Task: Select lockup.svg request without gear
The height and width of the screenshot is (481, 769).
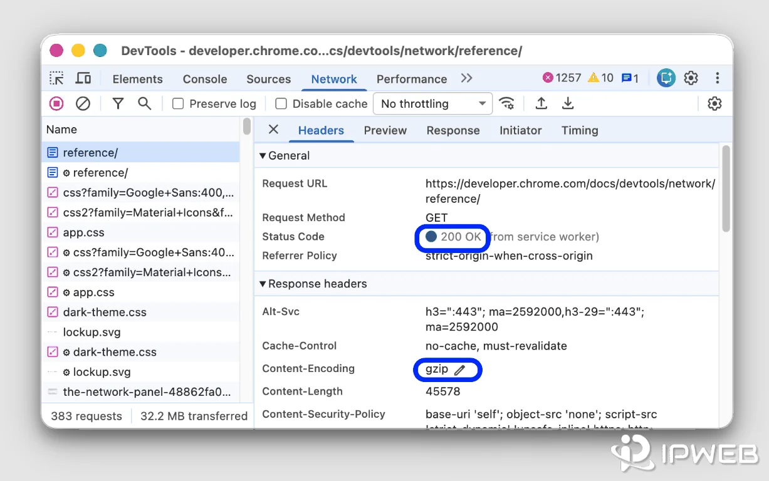Action: coord(141,332)
